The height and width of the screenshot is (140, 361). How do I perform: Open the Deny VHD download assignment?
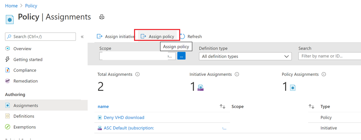pos(124,118)
